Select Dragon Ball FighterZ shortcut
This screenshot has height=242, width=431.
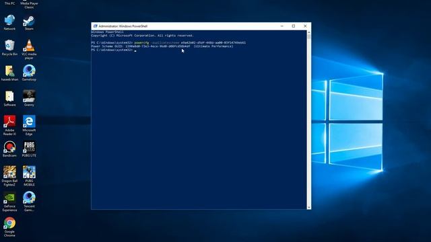coord(9,176)
